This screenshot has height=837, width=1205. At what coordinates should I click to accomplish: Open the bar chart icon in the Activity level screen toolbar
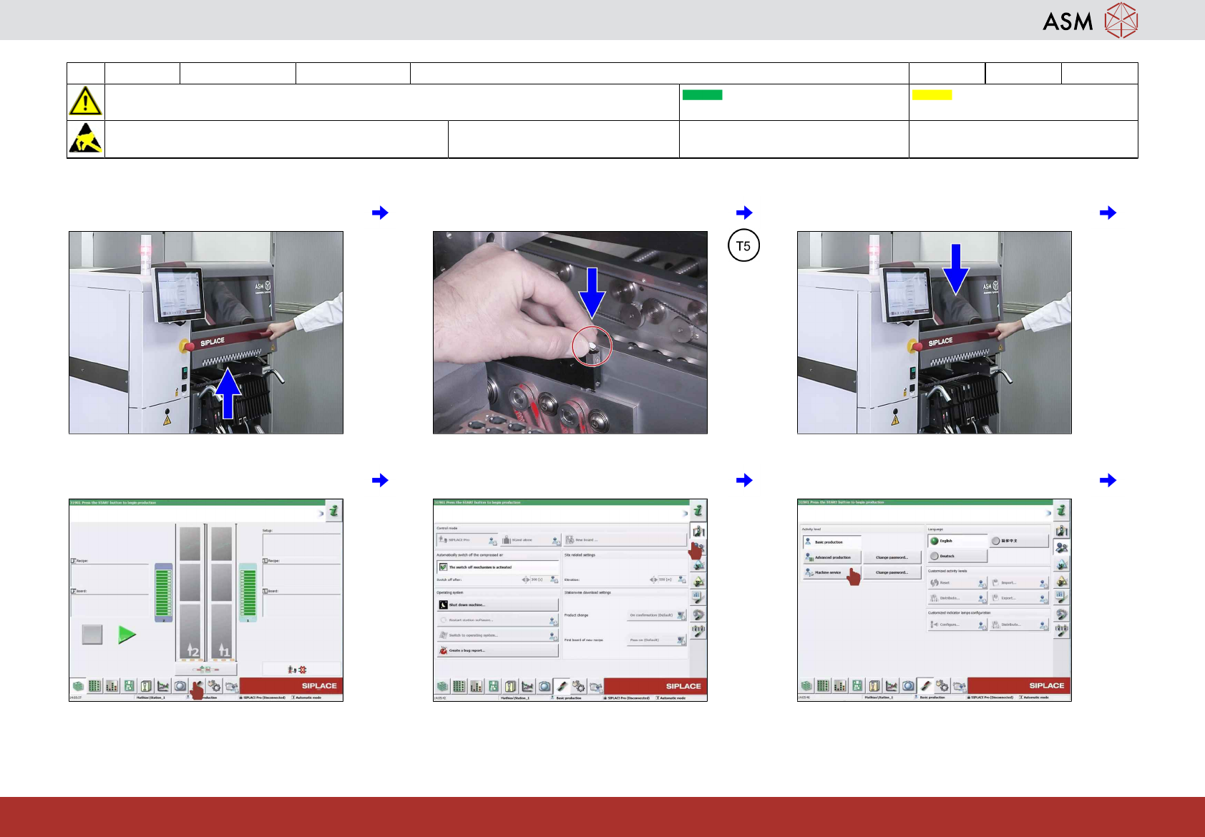(840, 686)
